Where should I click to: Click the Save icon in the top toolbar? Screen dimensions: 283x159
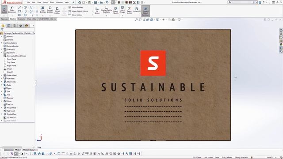pos(96,2)
